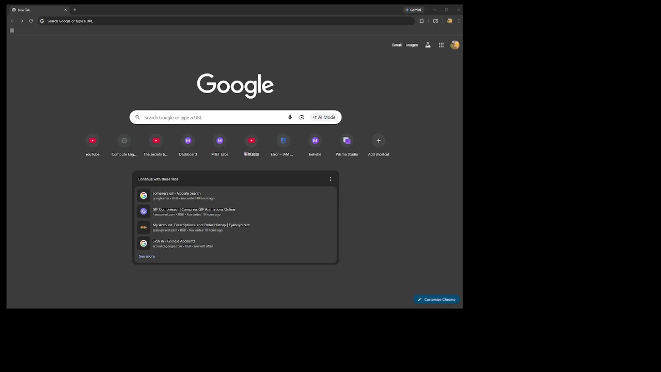Open the Google apps grid

[442, 45]
